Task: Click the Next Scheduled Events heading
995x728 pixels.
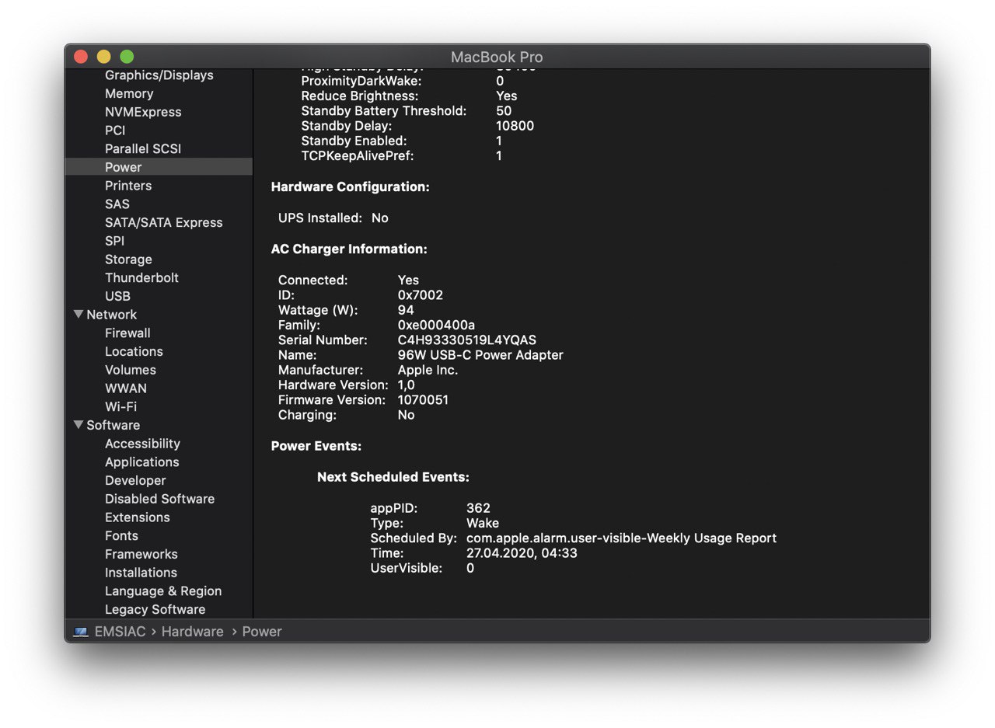Action: [x=393, y=477]
